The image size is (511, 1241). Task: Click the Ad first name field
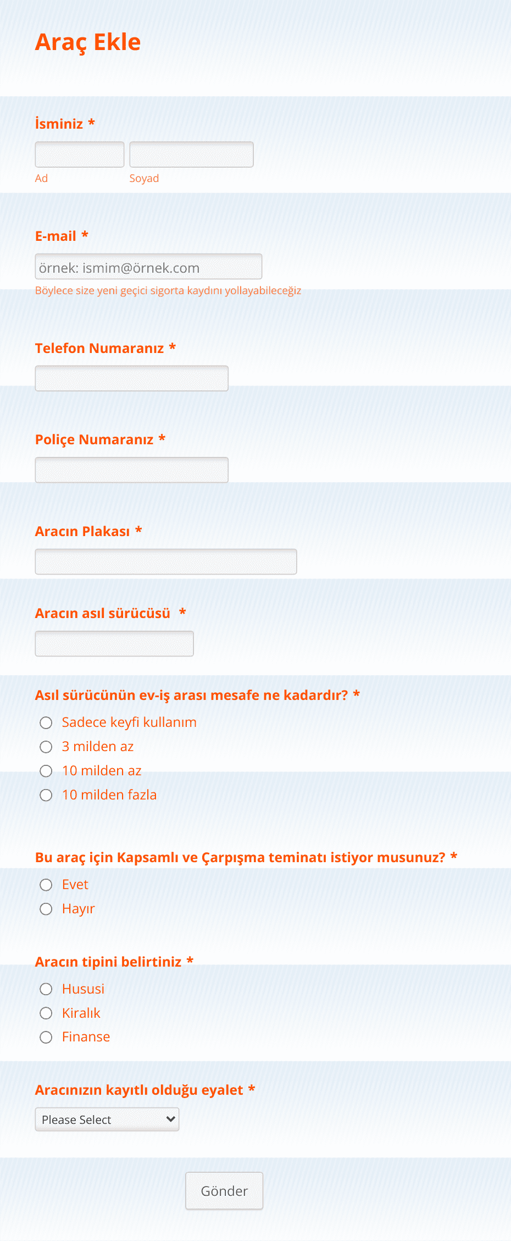(x=79, y=154)
